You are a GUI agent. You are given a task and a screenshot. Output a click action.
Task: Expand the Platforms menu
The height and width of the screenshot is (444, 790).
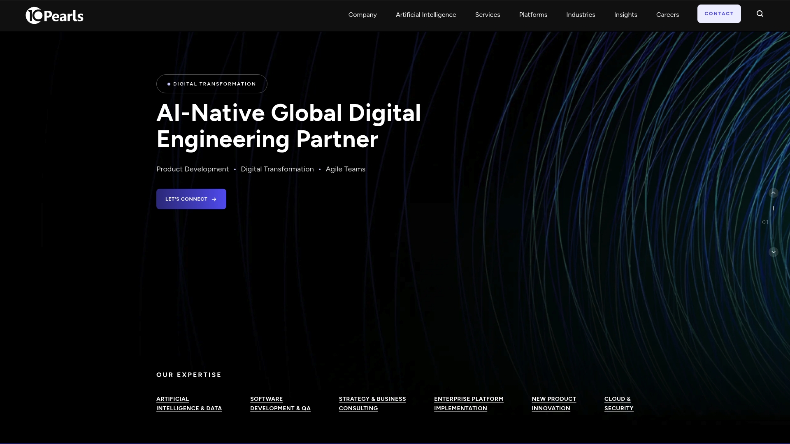tap(533, 15)
